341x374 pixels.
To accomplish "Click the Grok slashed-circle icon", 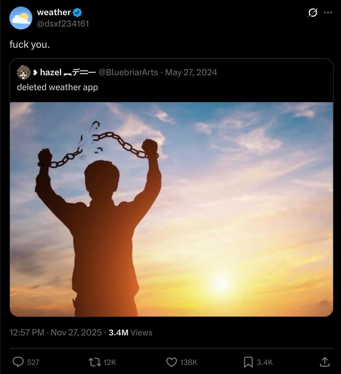I will pos(313,13).
